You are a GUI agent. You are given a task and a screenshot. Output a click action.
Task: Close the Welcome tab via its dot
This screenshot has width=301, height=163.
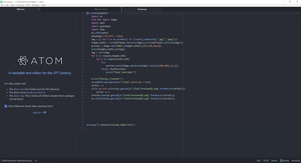[39, 9]
